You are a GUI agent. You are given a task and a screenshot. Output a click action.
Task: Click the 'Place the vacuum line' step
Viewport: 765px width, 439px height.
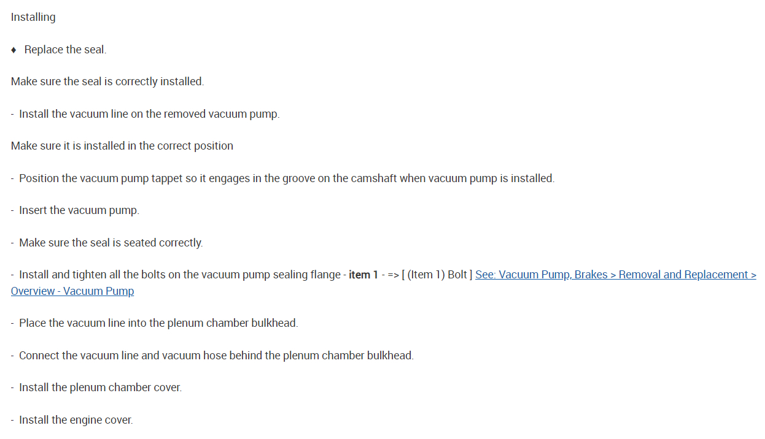(x=158, y=323)
